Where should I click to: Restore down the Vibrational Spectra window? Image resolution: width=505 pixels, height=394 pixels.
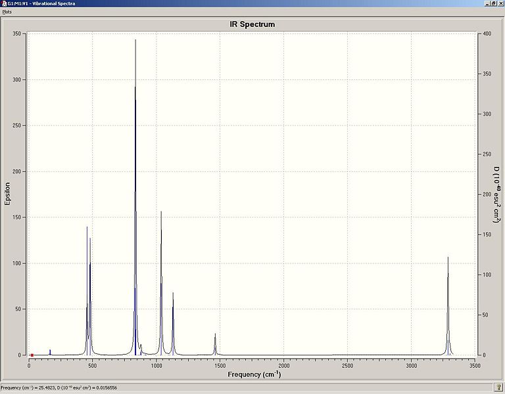494,3
